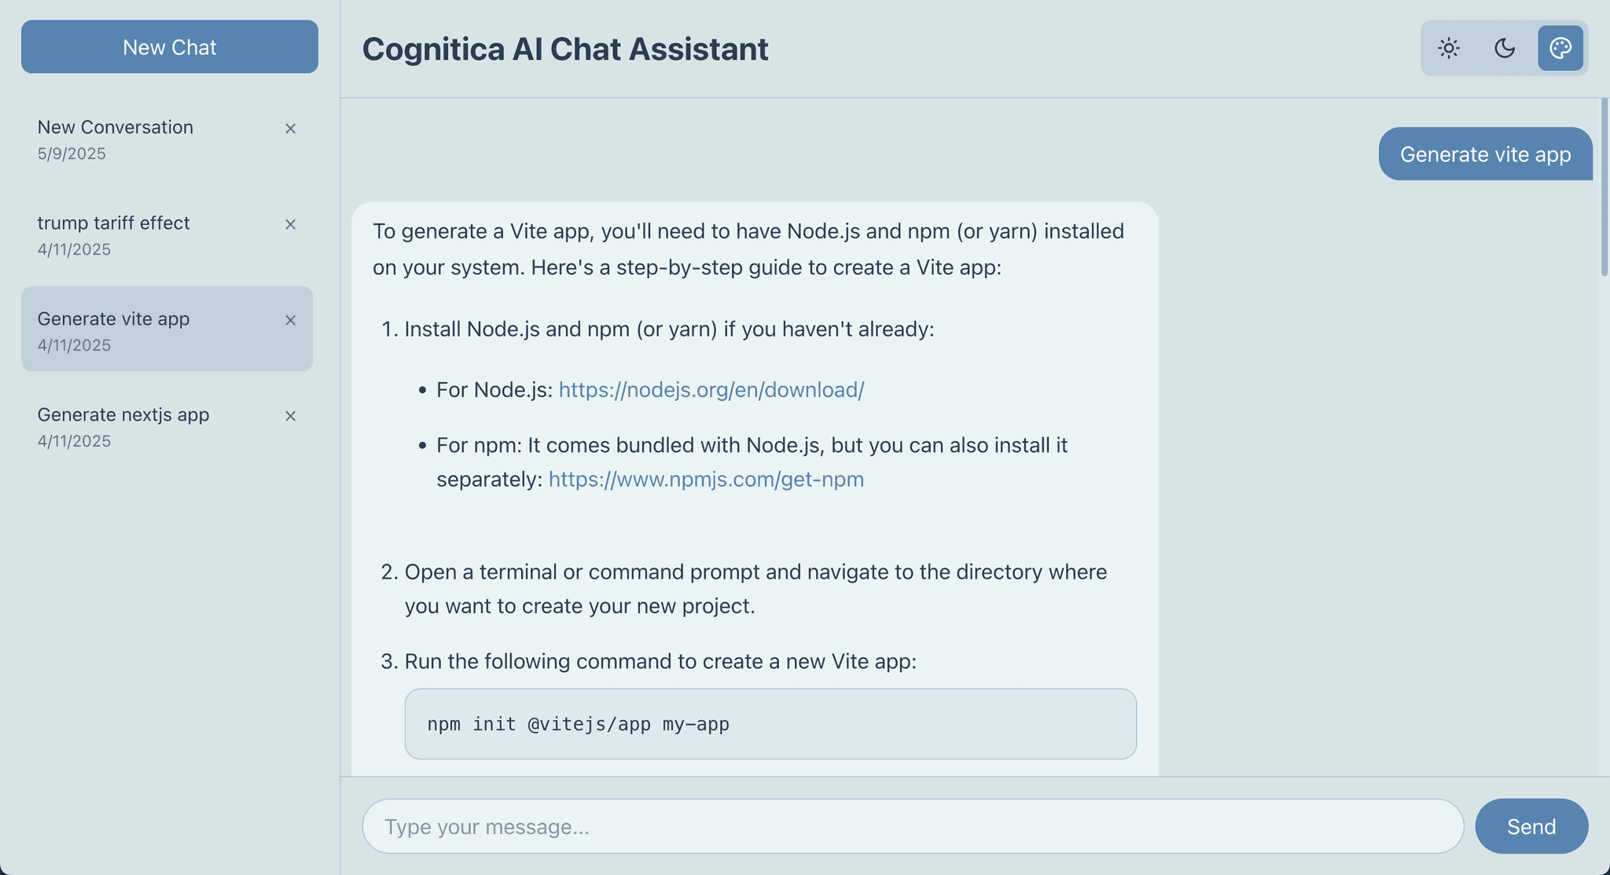The height and width of the screenshot is (875, 1610).
Task: Click the npm init code block
Action: coord(770,724)
